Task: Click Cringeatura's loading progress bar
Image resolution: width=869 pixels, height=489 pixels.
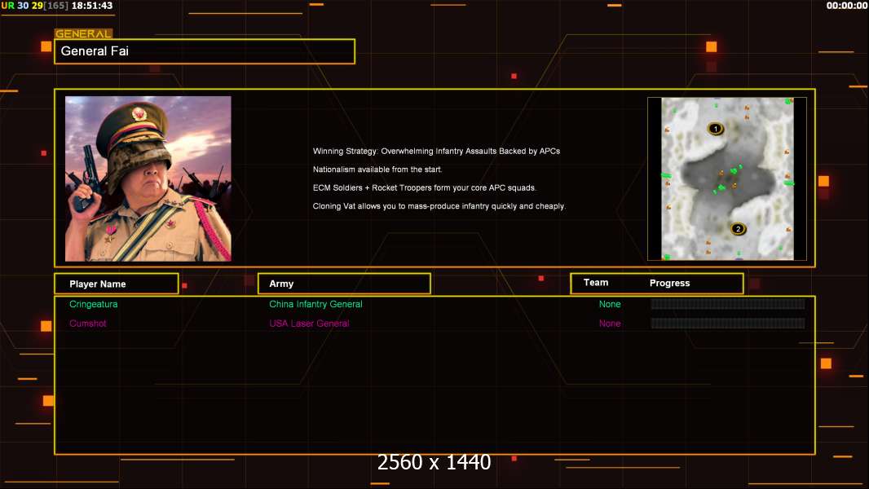Action: 728,303
